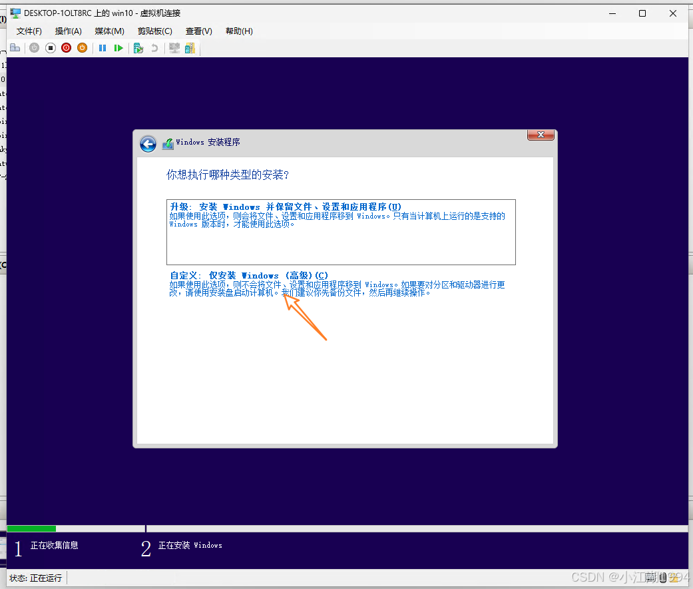
Task: Close the Windows 安装程序 dialog
Action: click(x=541, y=135)
